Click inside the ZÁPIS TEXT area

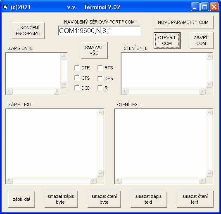51,143
